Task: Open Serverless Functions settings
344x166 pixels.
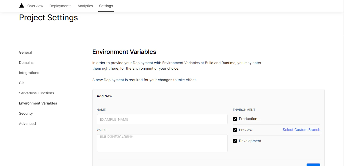Action: tap(36, 93)
